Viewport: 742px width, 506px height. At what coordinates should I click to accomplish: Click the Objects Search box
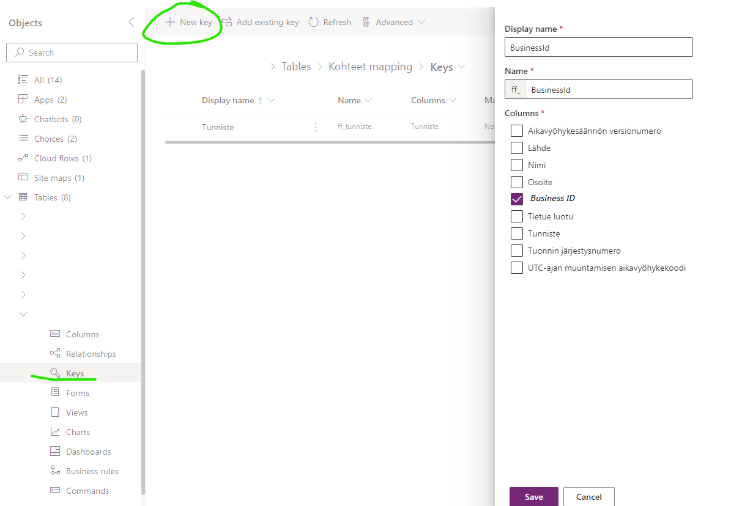[72, 53]
